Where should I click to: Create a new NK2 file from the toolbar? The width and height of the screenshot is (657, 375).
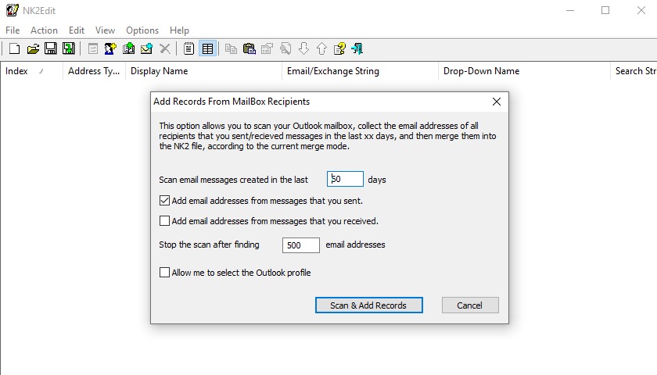14,49
